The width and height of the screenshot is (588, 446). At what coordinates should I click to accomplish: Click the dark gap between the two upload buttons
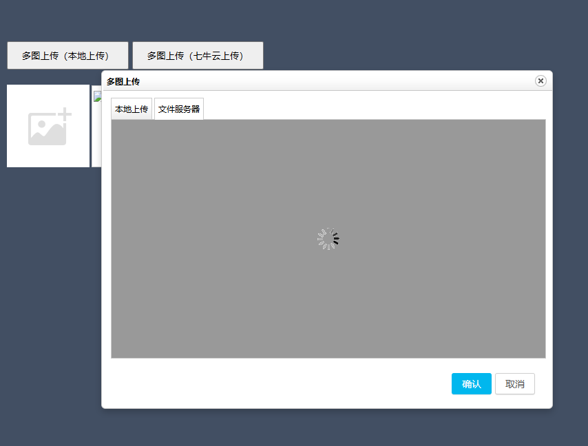pos(130,56)
